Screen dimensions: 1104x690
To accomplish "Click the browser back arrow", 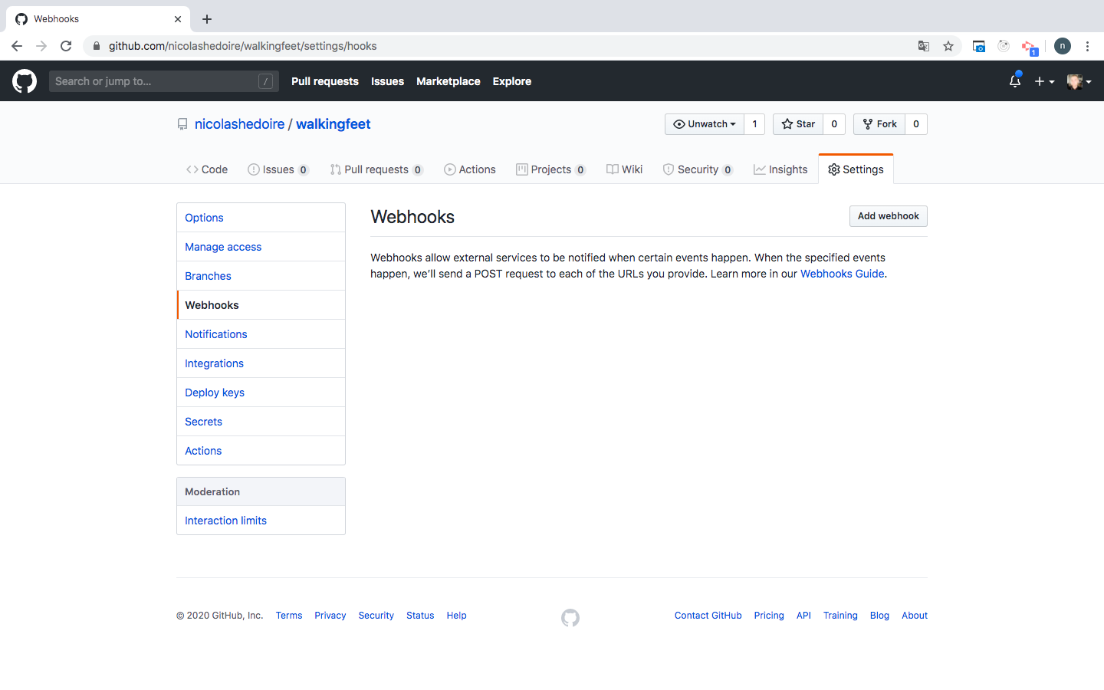I will [17, 46].
